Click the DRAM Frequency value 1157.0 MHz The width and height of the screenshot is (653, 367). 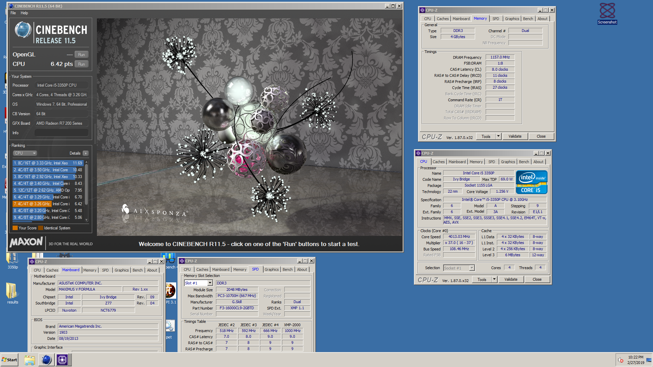pos(500,57)
